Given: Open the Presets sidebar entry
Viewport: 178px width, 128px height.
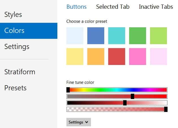Looking at the screenshot, I should click(x=15, y=88).
